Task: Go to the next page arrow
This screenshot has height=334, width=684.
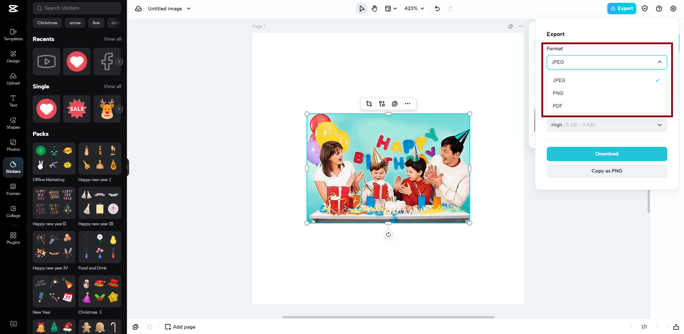Action: (x=657, y=327)
